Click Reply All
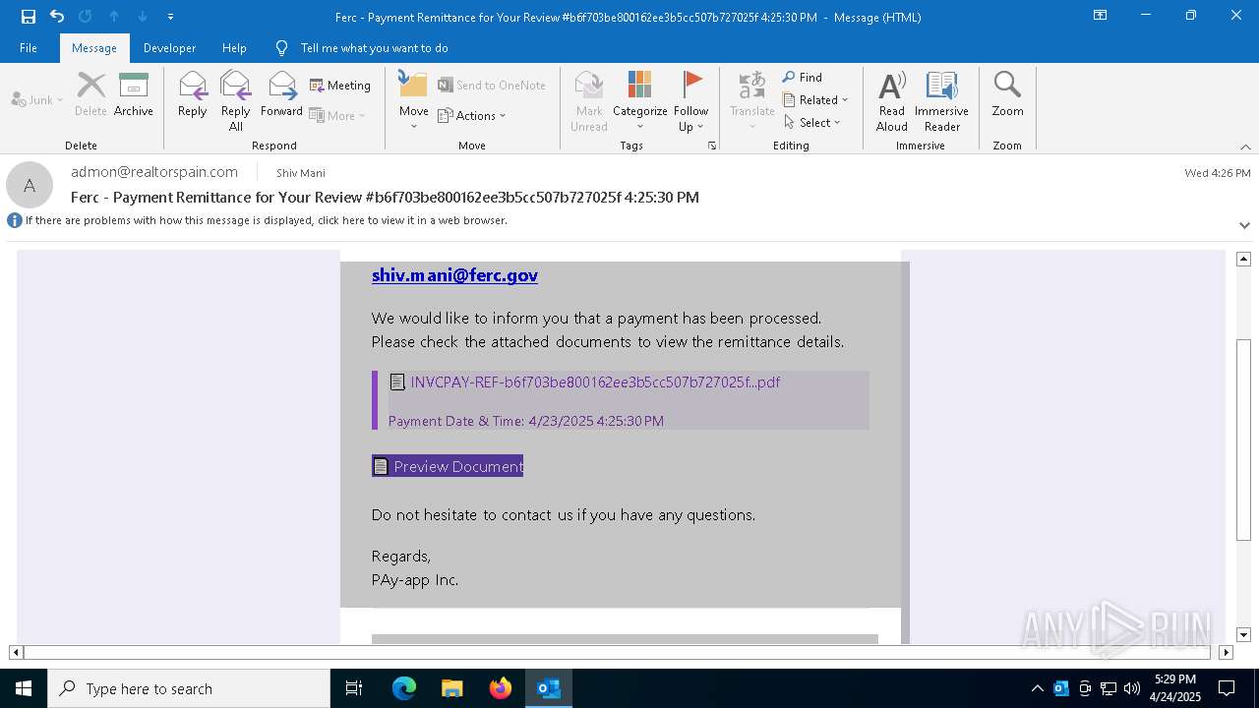Screen dimensions: 1259x708 point(235,100)
